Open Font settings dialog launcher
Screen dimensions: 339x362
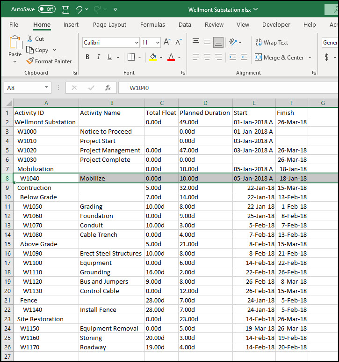click(x=183, y=73)
